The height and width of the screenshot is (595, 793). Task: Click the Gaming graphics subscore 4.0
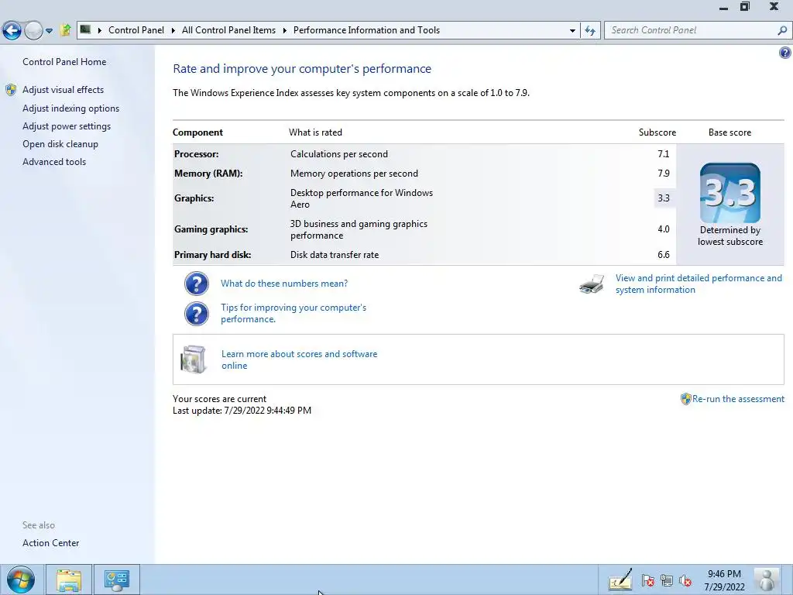tap(664, 229)
